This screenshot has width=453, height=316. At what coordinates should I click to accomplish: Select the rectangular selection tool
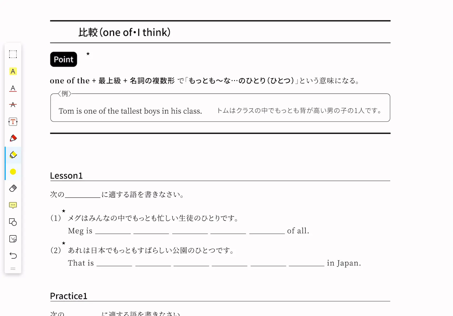(x=13, y=54)
